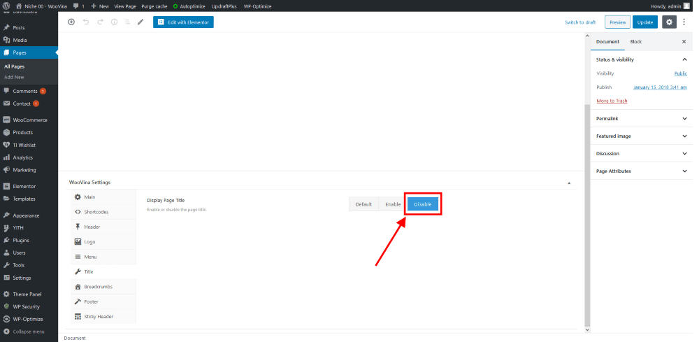Open the Menu settings tab

103,257
